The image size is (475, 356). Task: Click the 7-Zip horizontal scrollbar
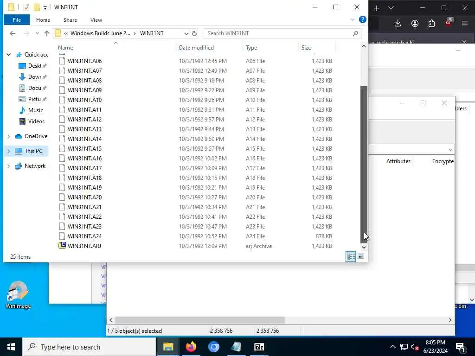[199, 320]
